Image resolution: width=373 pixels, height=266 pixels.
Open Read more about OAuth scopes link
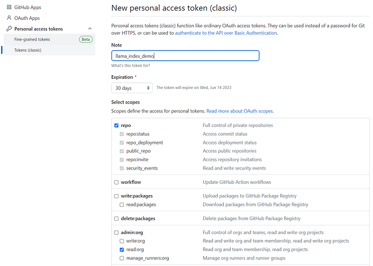(240, 111)
